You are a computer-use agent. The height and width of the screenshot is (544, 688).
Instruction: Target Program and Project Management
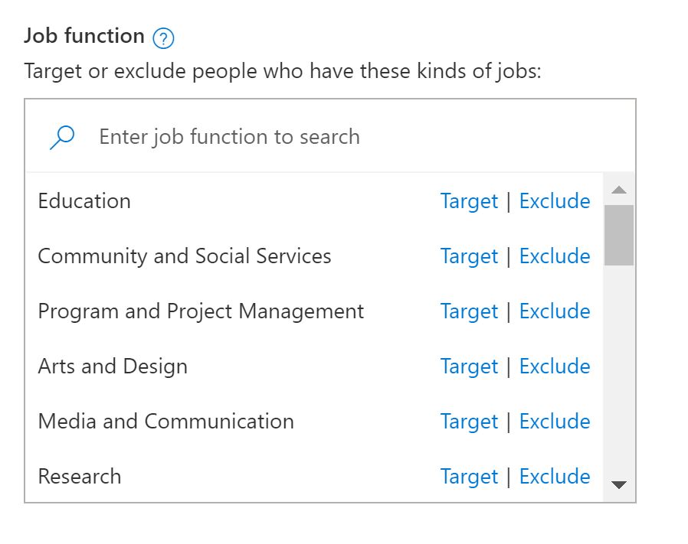pyautogui.click(x=469, y=311)
